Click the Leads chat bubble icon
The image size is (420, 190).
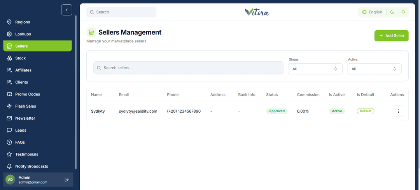pyautogui.click(x=9, y=130)
